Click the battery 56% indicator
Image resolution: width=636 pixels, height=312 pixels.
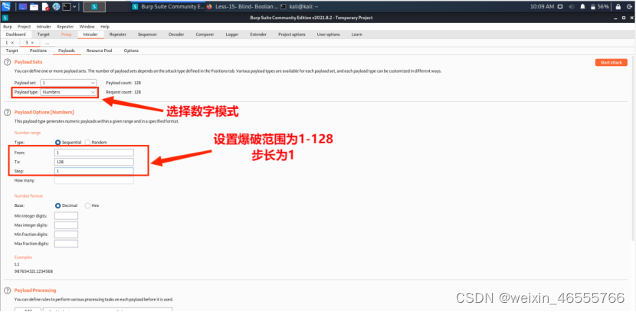click(599, 6)
